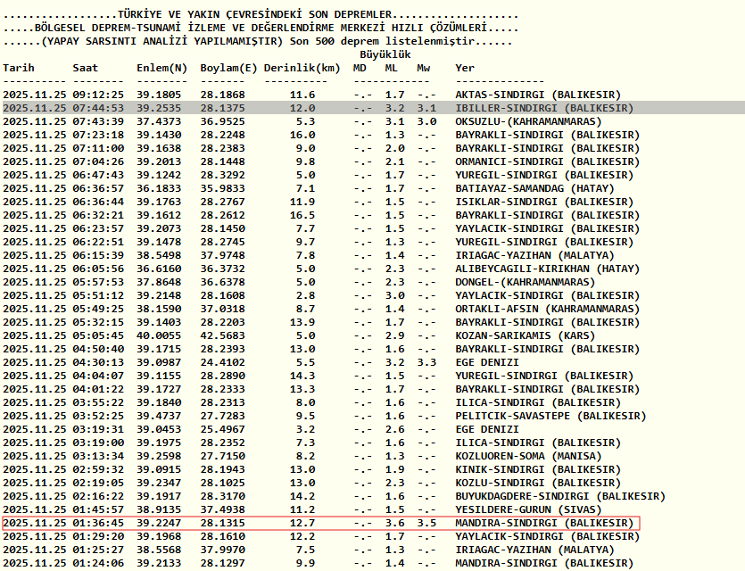745x571 pixels.
Task: Select the OKSUZLU-(KAHRAMANMARAS) entry
Action: [x=528, y=121]
